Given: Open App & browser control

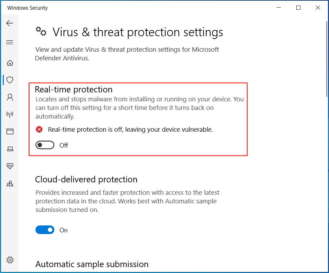Looking at the screenshot, I should click(10, 131).
